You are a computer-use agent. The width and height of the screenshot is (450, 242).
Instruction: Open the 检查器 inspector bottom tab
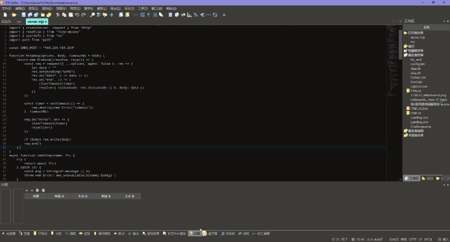9,233
